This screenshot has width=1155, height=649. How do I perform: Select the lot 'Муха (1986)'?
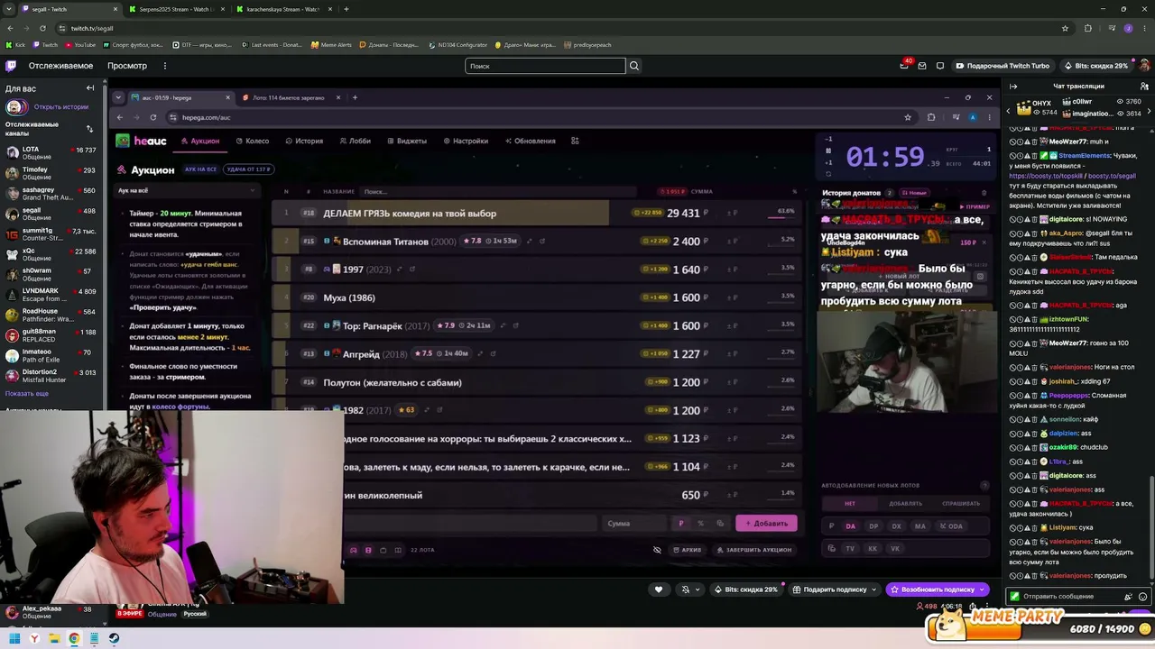[536, 297]
